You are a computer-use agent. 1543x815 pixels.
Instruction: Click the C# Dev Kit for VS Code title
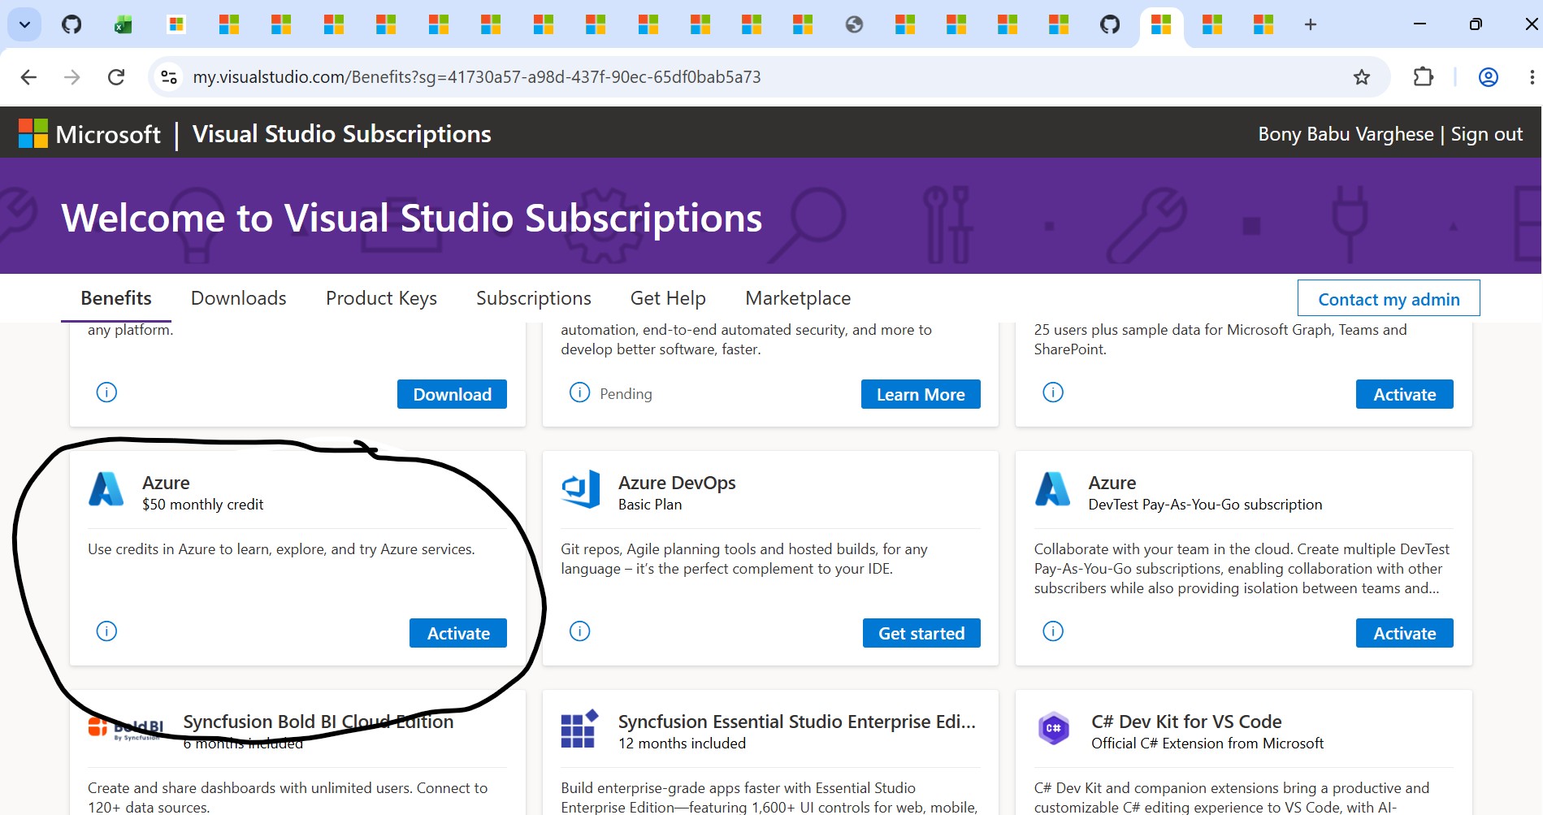pyautogui.click(x=1186, y=722)
